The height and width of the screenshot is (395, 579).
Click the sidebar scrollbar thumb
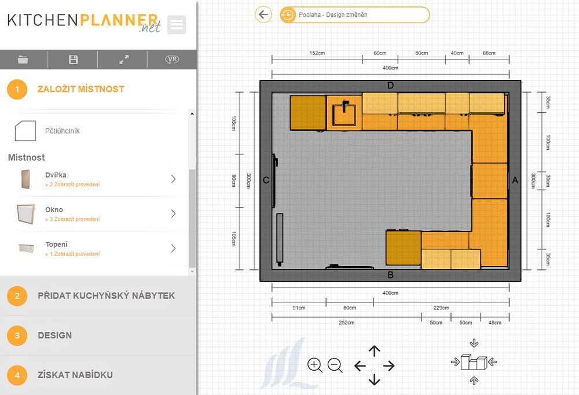tap(192, 219)
